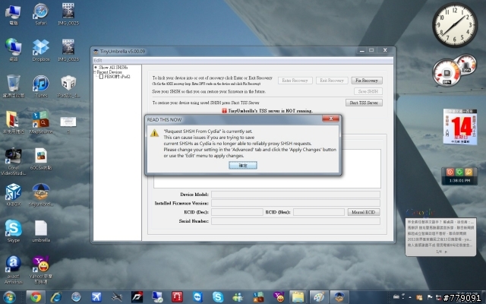Click the Fix Recovery button
Screen dimensions: 486x304
pyautogui.click(x=367, y=81)
